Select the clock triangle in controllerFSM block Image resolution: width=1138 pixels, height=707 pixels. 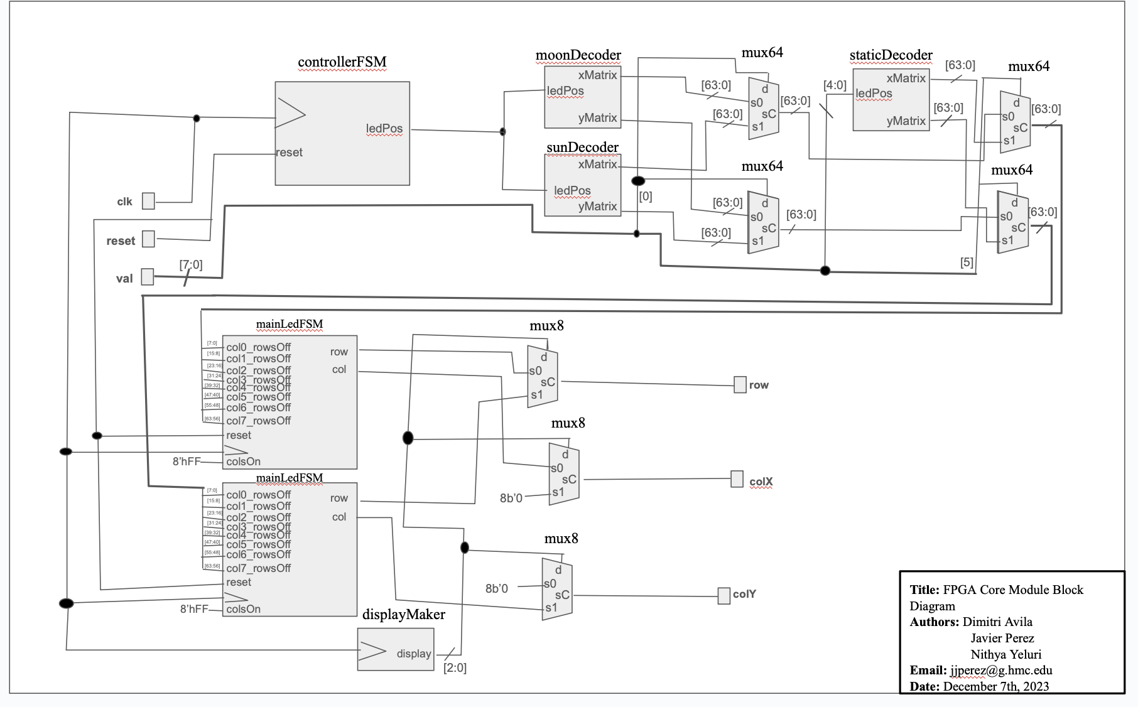[x=291, y=114]
